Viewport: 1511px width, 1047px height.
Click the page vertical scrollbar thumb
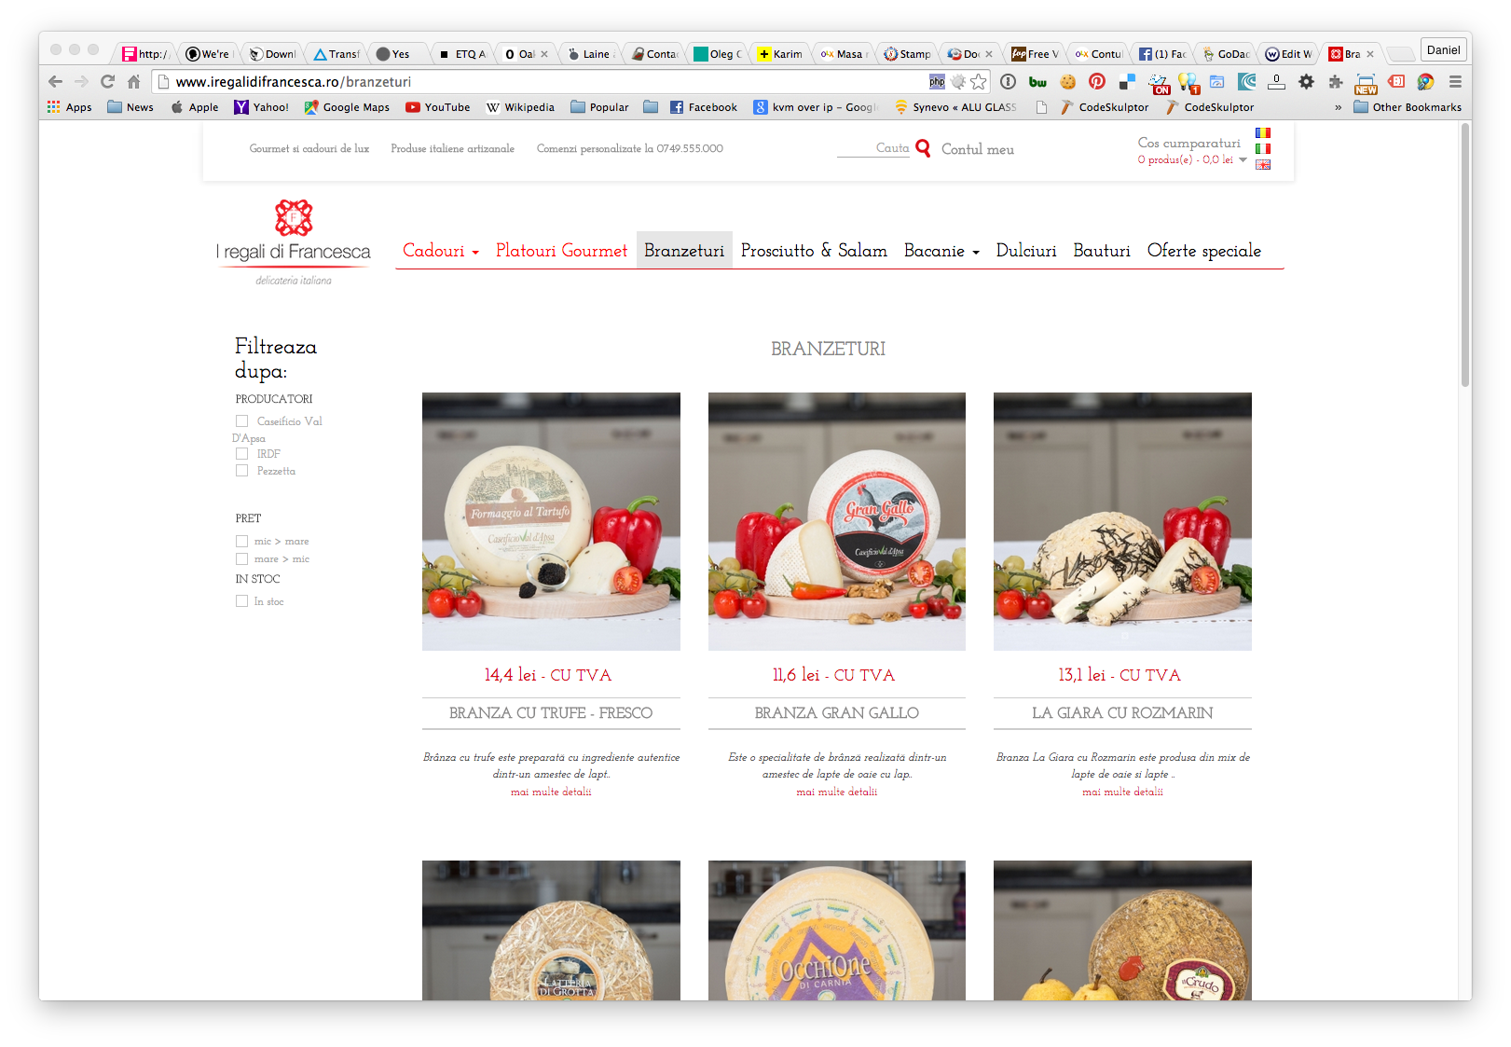1465,255
